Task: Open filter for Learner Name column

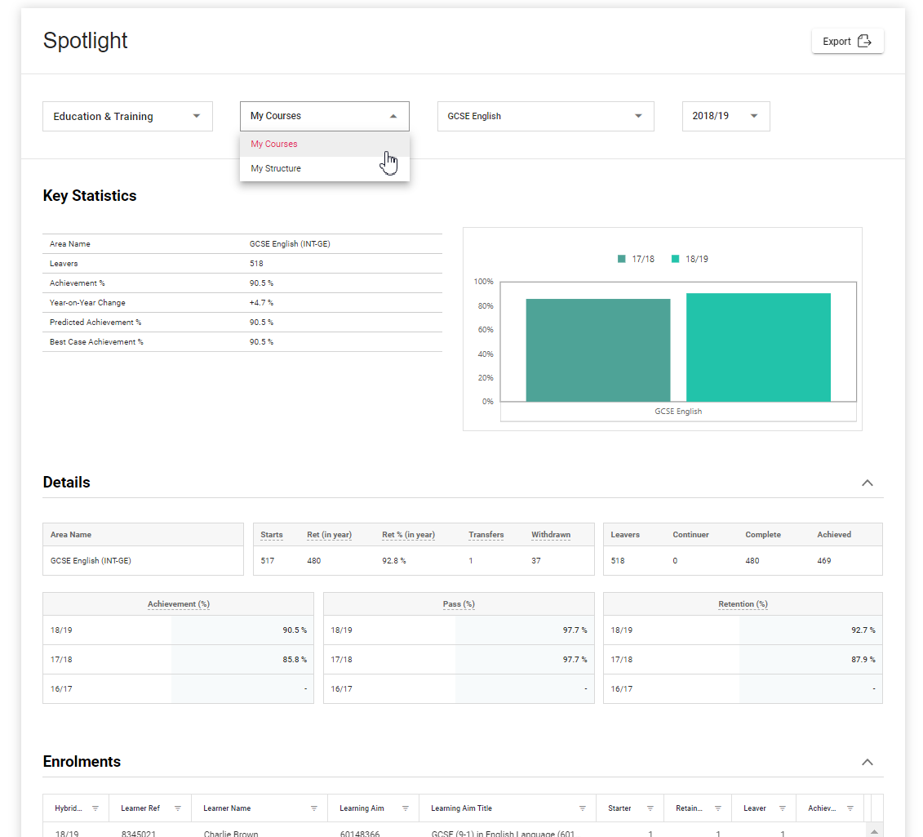Action: click(313, 808)
